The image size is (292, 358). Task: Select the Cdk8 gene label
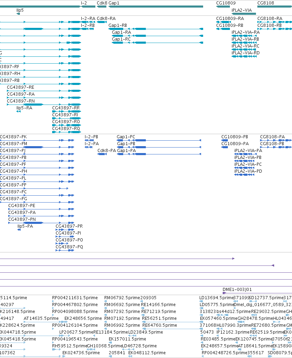coord(102,3)
